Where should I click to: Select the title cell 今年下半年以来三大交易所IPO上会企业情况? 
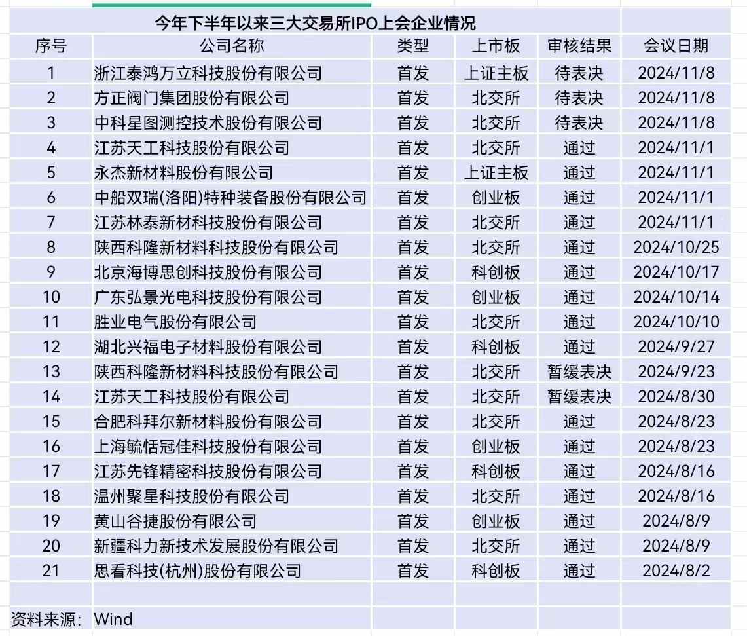(316, 22)
